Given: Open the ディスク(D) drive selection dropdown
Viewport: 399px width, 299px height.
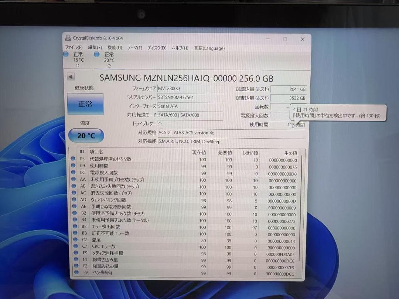Looking at the screenshot, I should coord(156,48).
